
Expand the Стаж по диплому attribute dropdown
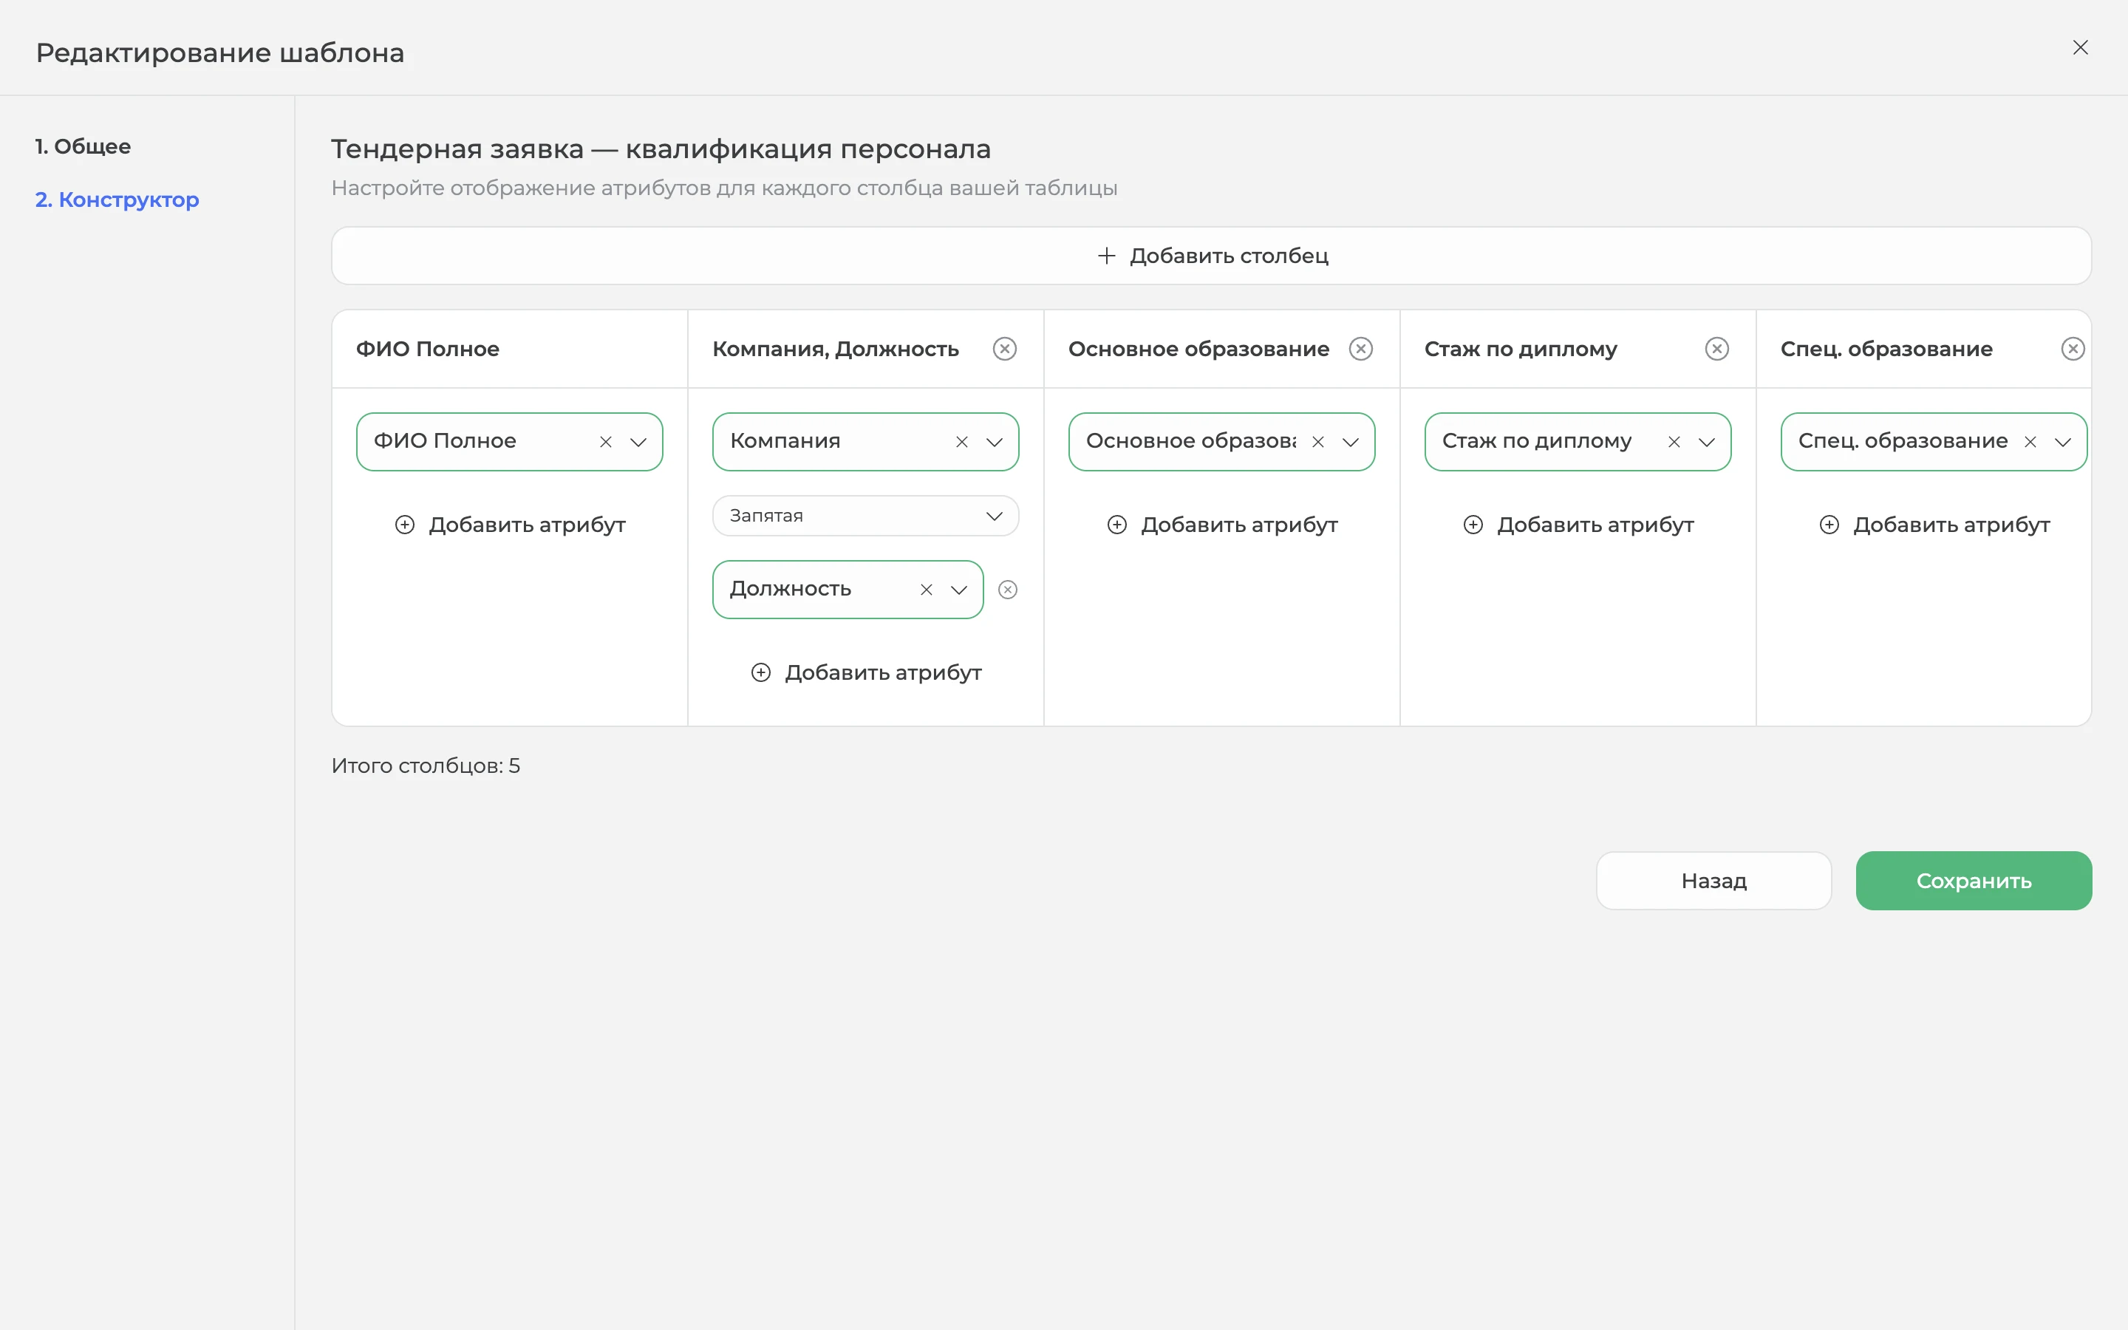[x=1707, y=442]
